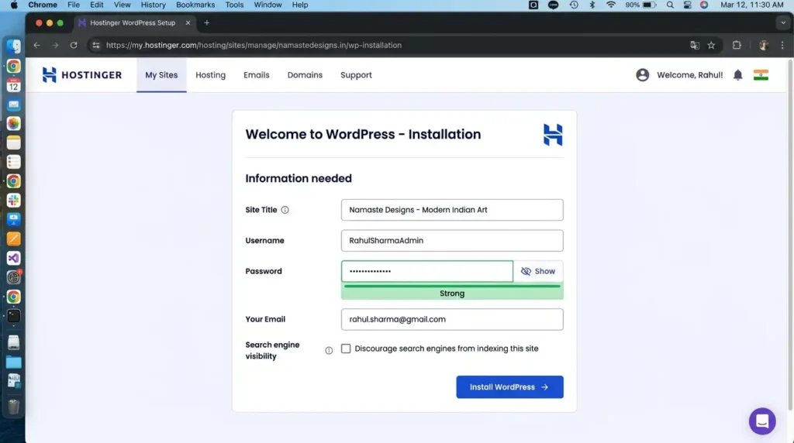Click the Wi-Fi status icon
The width and height of the screenshot is (794, 443).
611,5
